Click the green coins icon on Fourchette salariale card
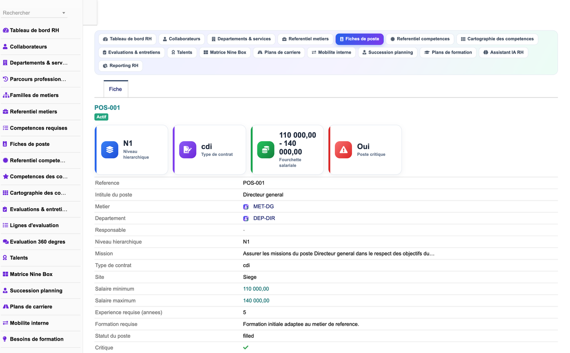The image size is (570, 353). [266, 150]
